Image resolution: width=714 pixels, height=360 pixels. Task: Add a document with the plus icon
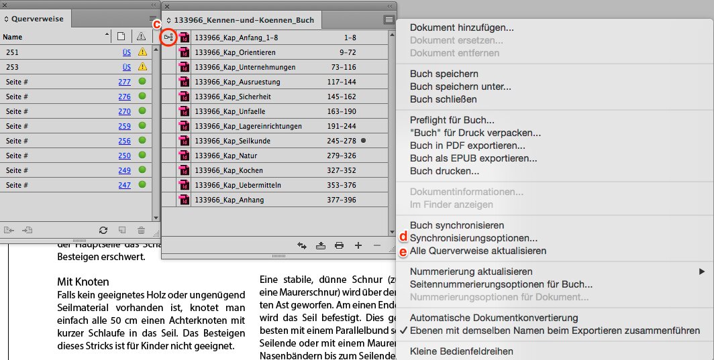(358, 245)
